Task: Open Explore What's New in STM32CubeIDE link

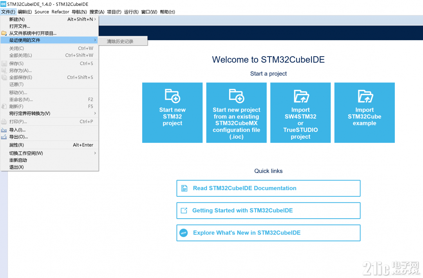Action: 268,233
